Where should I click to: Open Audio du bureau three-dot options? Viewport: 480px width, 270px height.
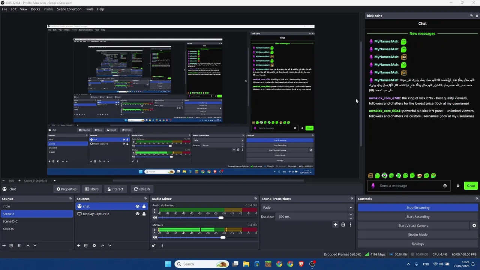154,211
